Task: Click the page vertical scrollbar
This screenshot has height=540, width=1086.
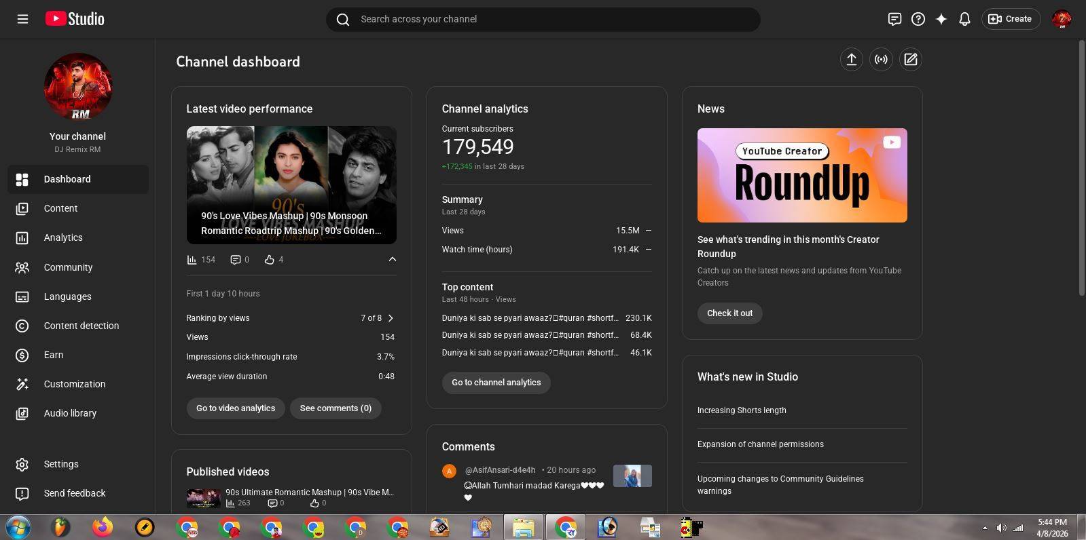Action: point(1081,170)
